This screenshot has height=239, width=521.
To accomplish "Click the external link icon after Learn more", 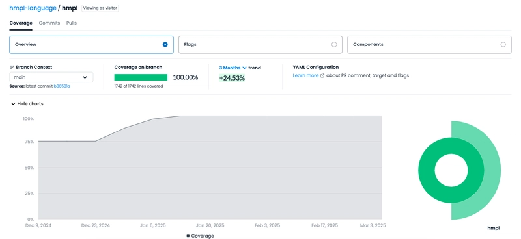I will (322, 75).
